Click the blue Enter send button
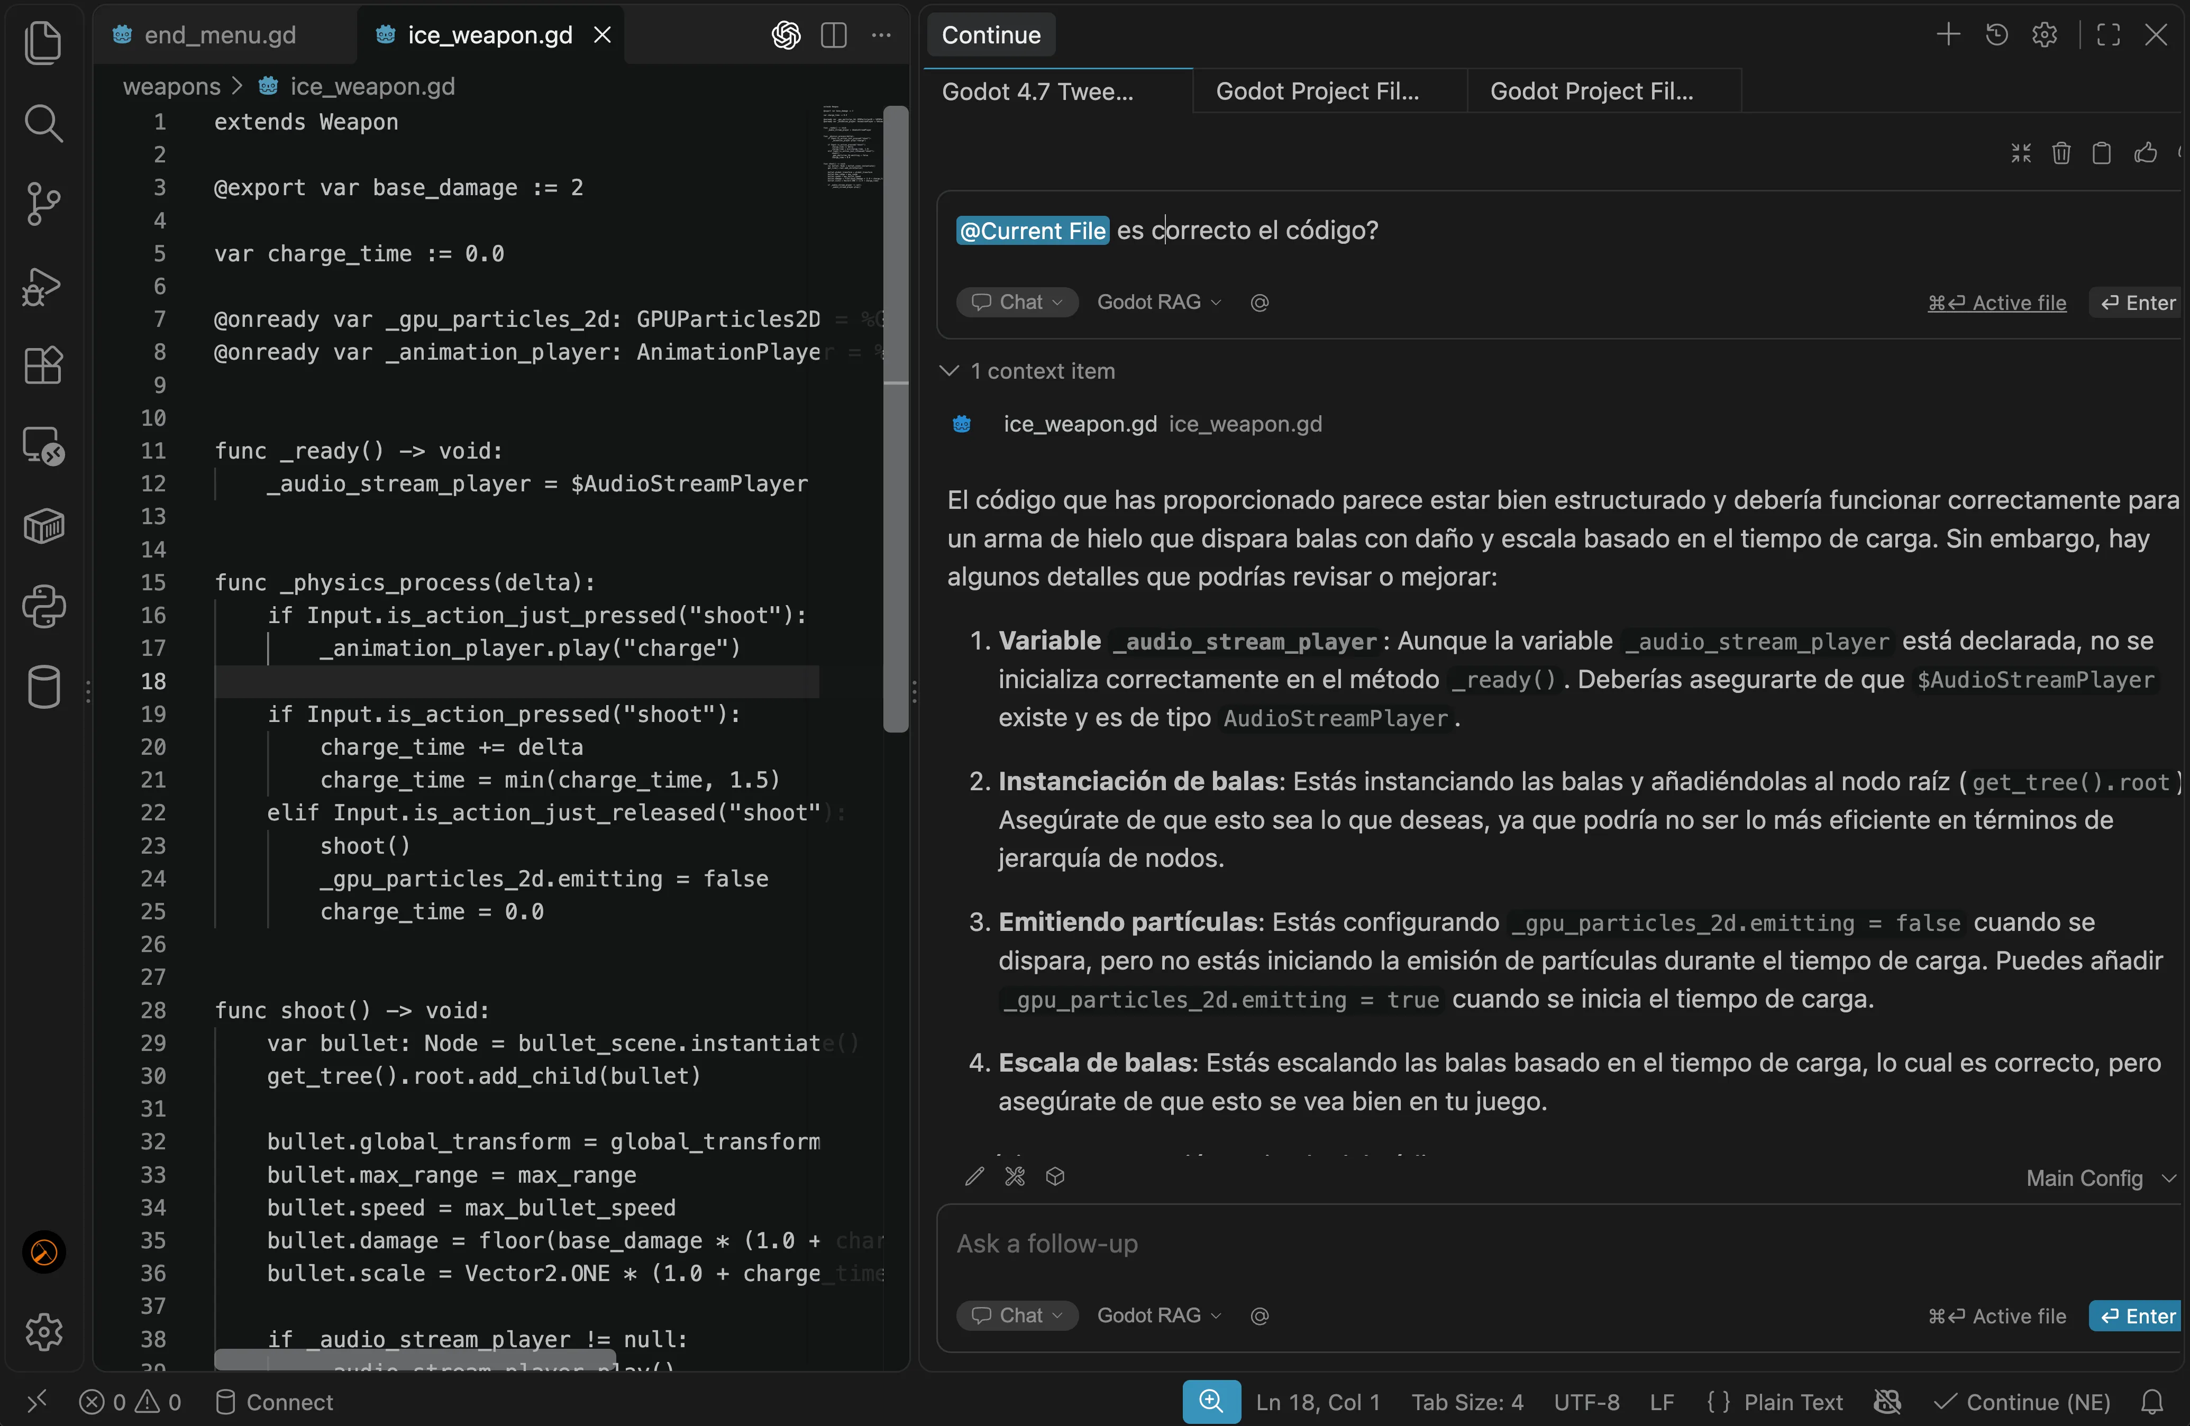 pos(2136,1315)
